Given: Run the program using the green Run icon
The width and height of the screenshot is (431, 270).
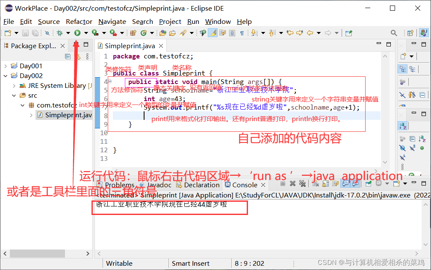Looking at the screenshot, I should tap(77, 32).
